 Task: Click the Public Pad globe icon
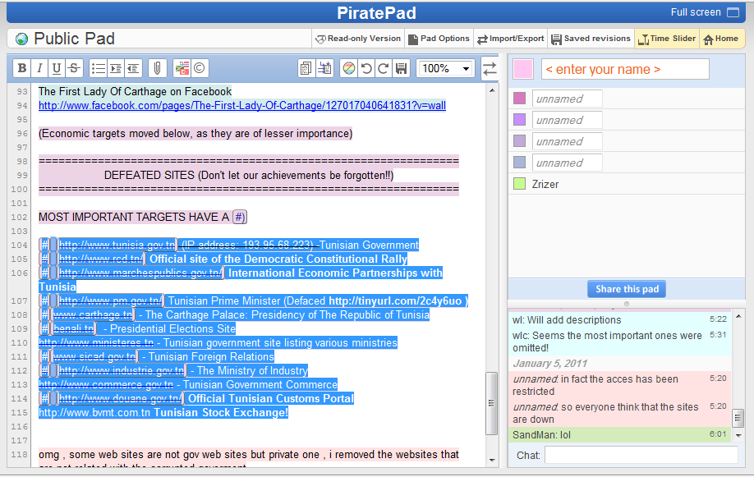coord(21,39)
